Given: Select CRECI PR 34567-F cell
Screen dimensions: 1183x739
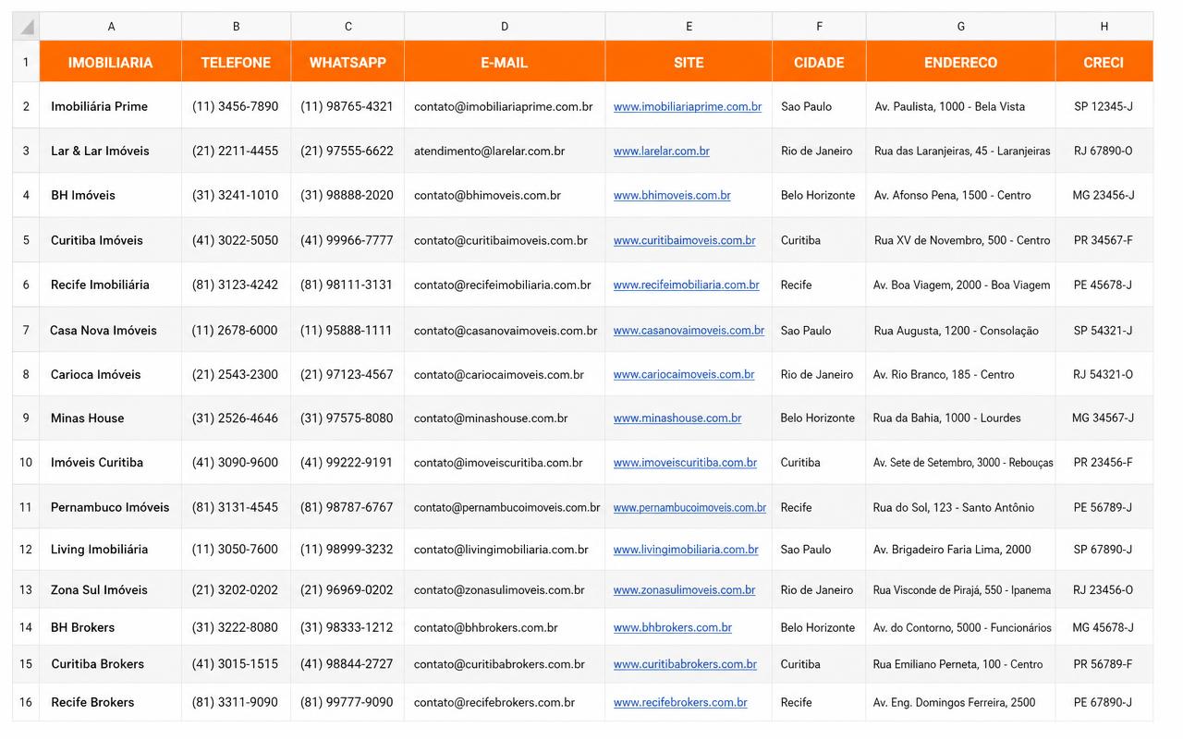Looking at the screenshot, I should 1104,240.
